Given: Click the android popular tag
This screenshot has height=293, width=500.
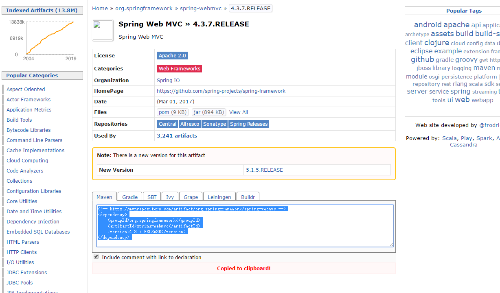Looking at the screenshot, I should click(428, 25).
